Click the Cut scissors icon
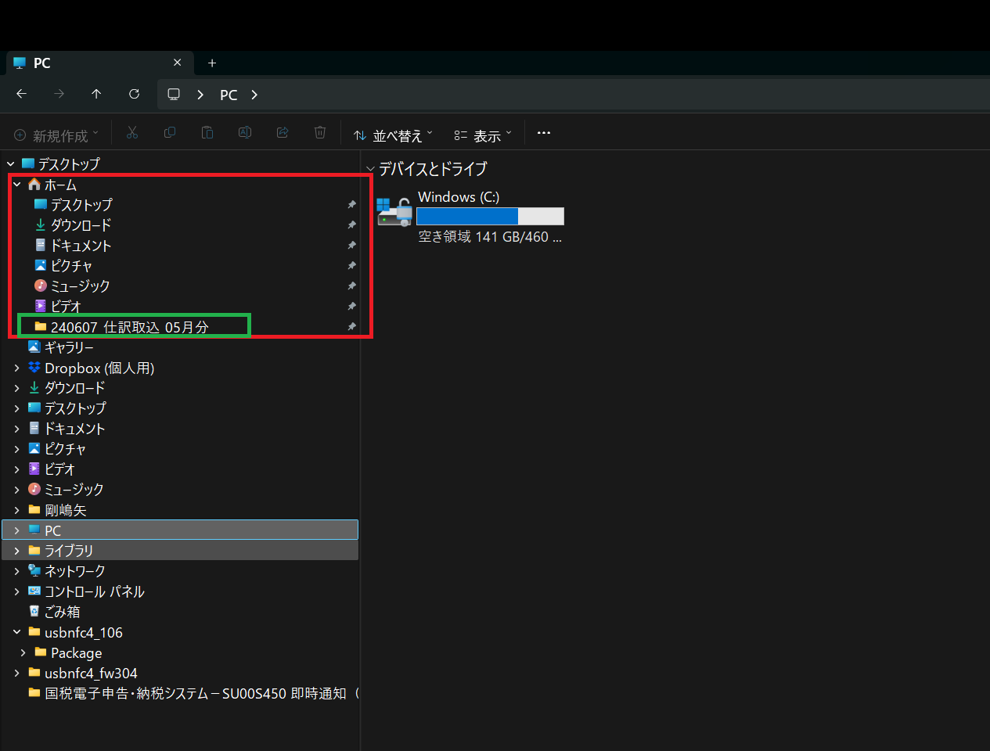990x751 pixels. click(x=132, y=133)
